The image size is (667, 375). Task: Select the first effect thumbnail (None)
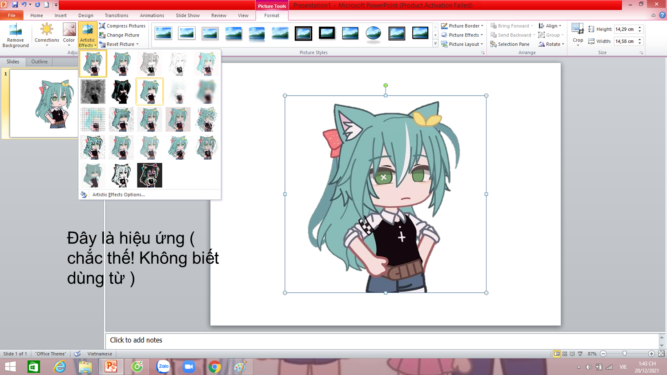click(93, 63)
